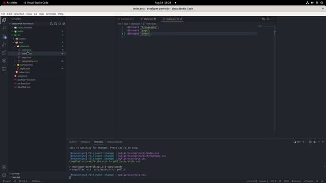Image resolution: width=326 pixels, height=183 pixels.
Task: Open the system volume indicator
Action: 312,3
